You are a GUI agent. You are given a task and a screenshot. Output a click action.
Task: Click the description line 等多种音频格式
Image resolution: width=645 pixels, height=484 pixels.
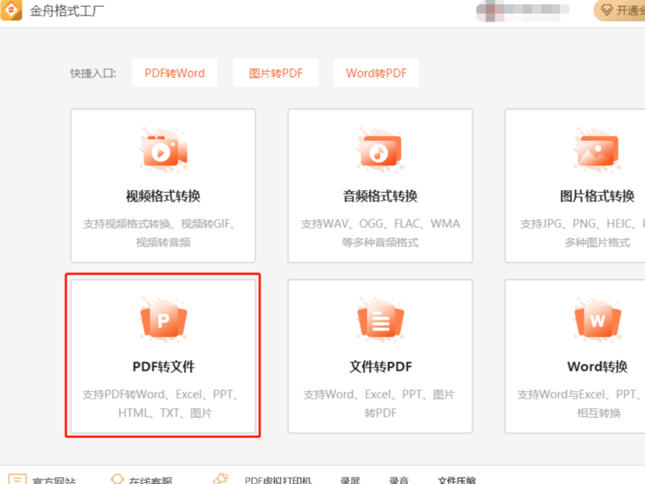point(381,243)
